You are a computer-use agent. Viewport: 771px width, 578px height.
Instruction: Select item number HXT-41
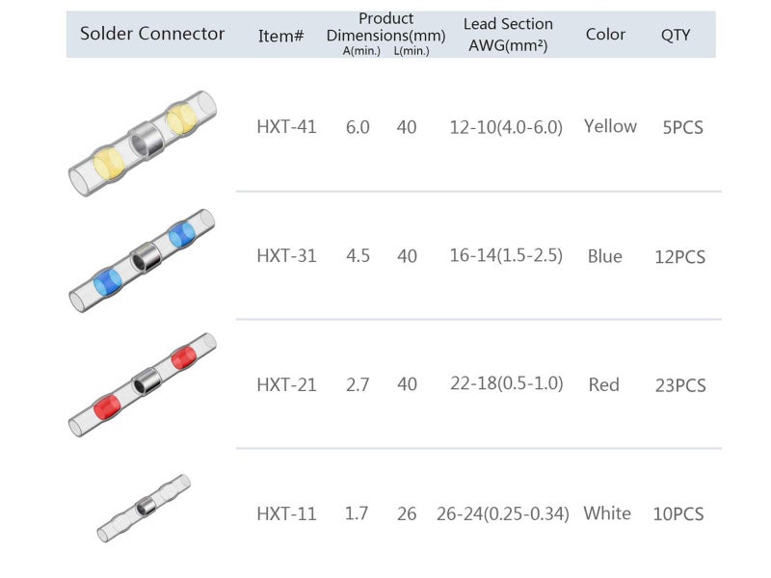coord(286,126)
